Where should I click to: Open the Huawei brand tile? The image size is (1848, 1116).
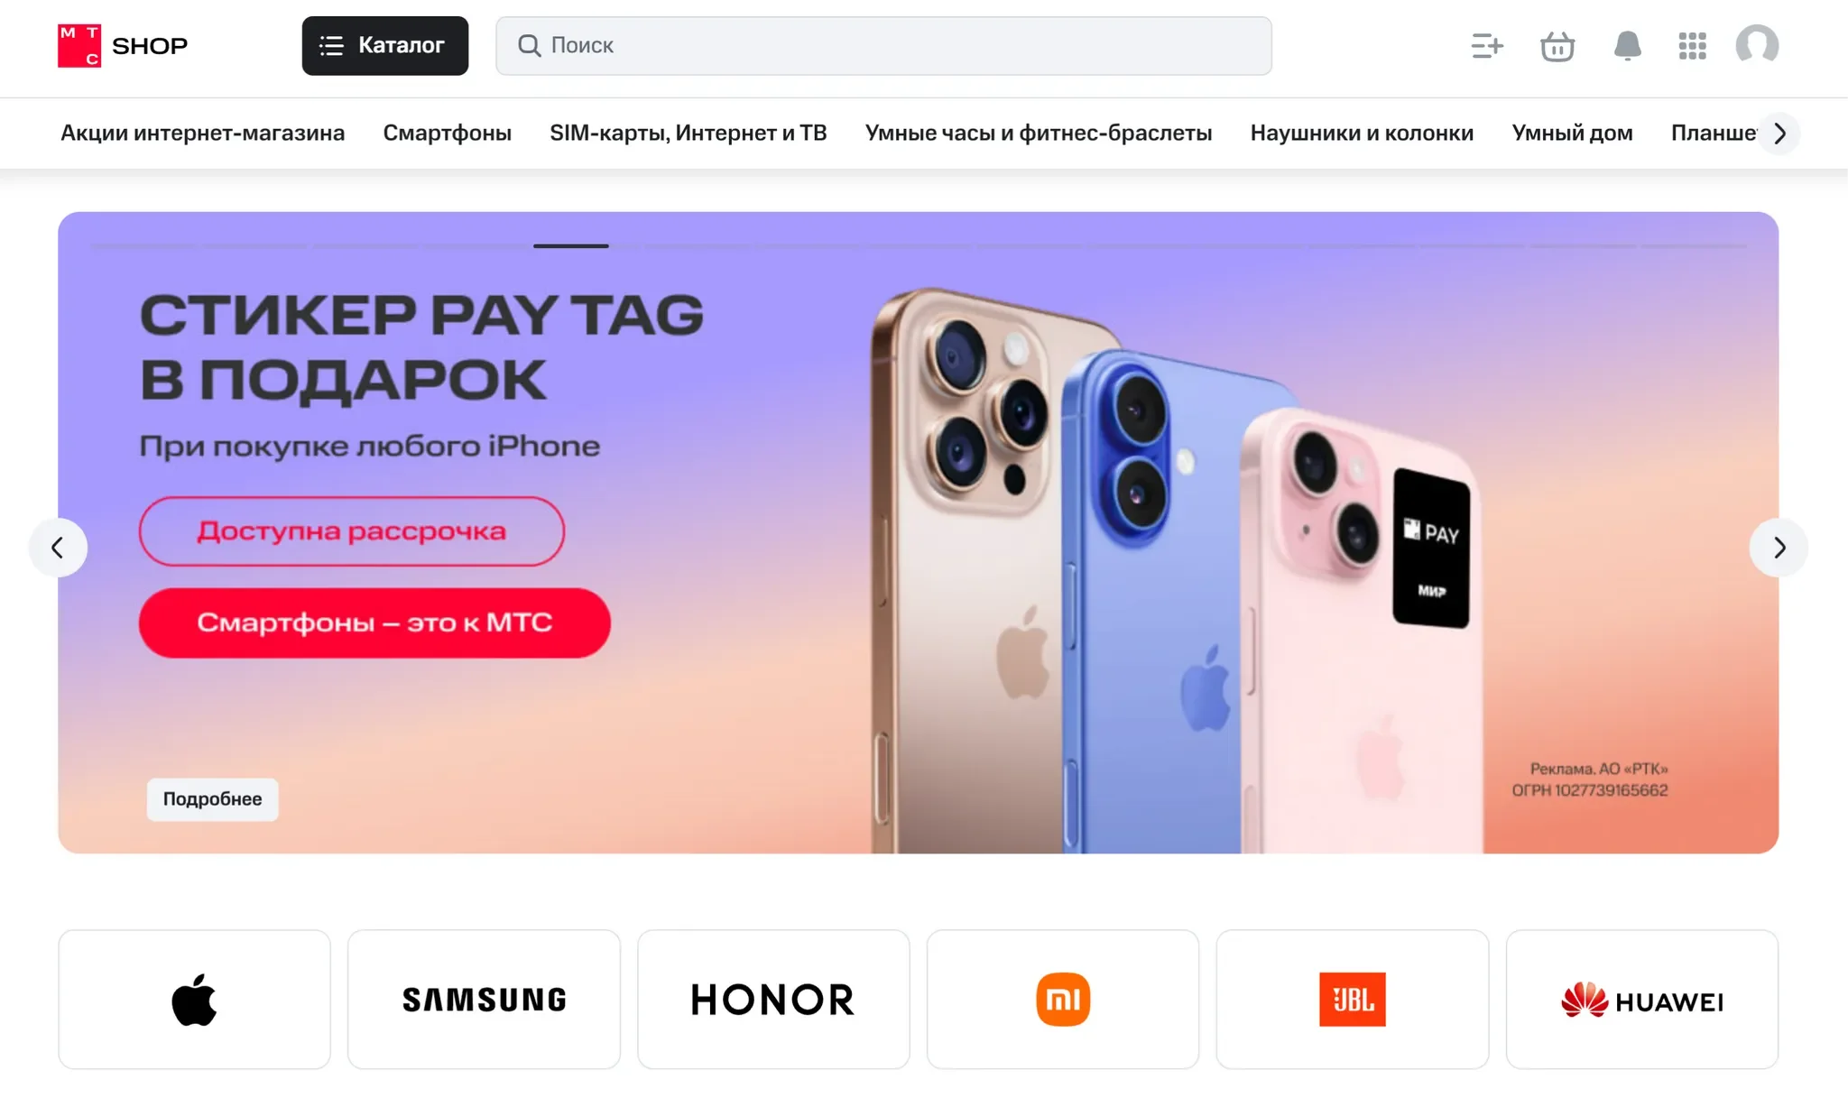point(1642,1000)
